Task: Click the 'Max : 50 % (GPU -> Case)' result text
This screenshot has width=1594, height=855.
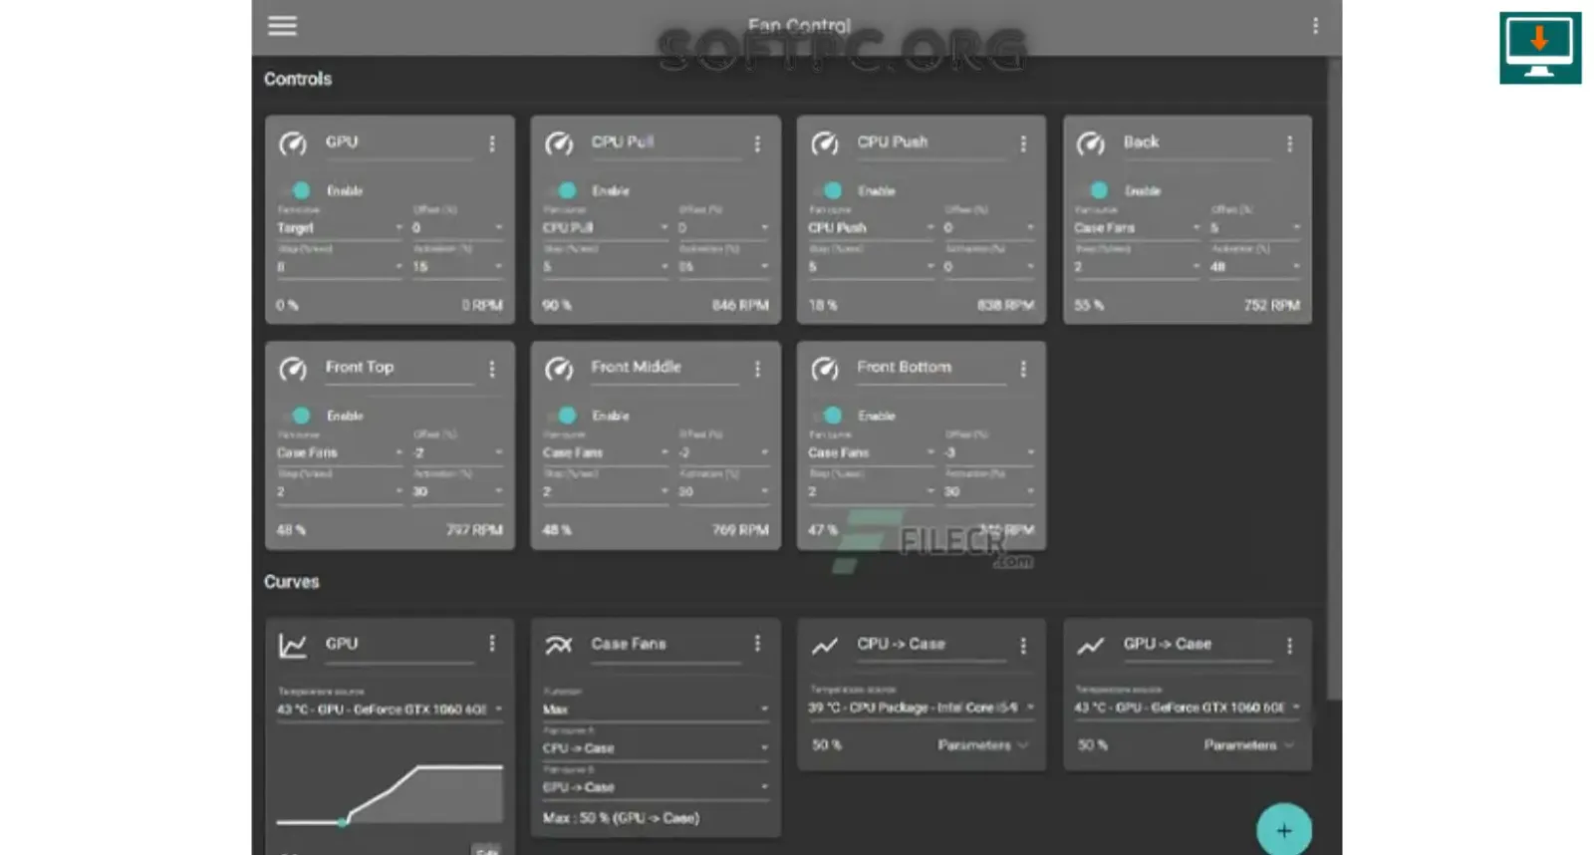Action: pyautogui.click(x=621, y=818)
